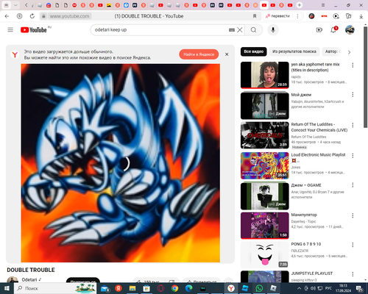Open Roblox from the taskbar
Image resolution: width=368 pixels, height=294 pixels.
[x=273, y=288]
